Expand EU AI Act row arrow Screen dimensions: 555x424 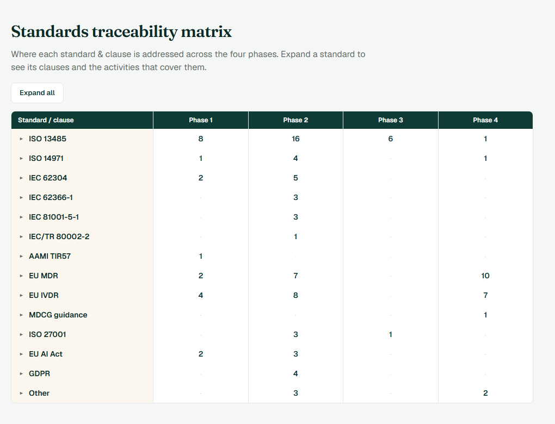pos(21,354)
